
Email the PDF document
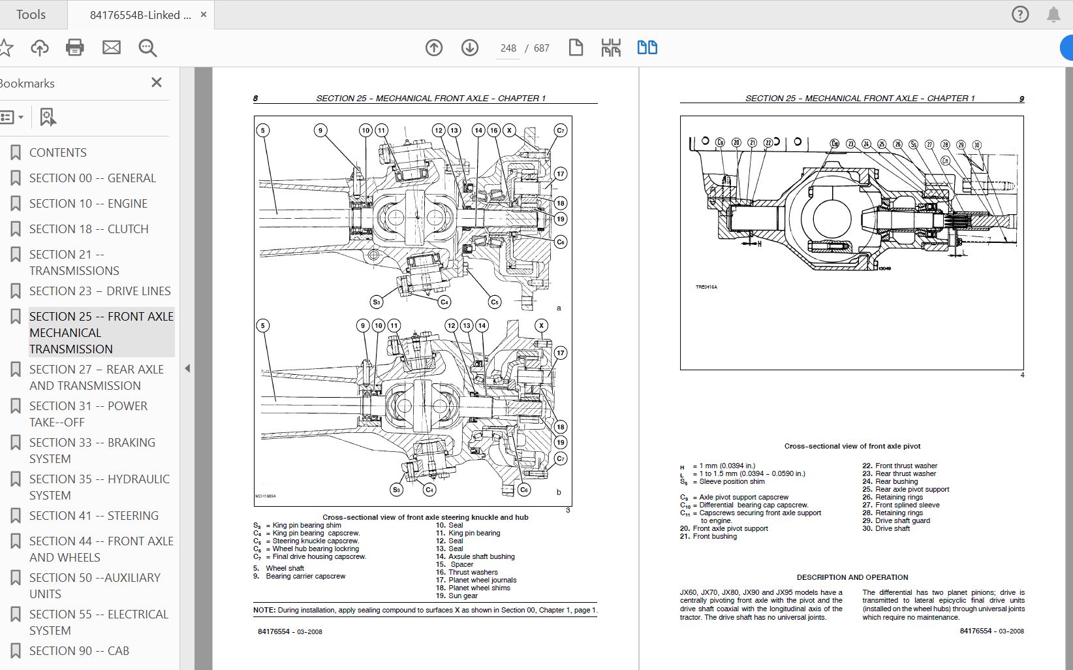tap(111, 48)
